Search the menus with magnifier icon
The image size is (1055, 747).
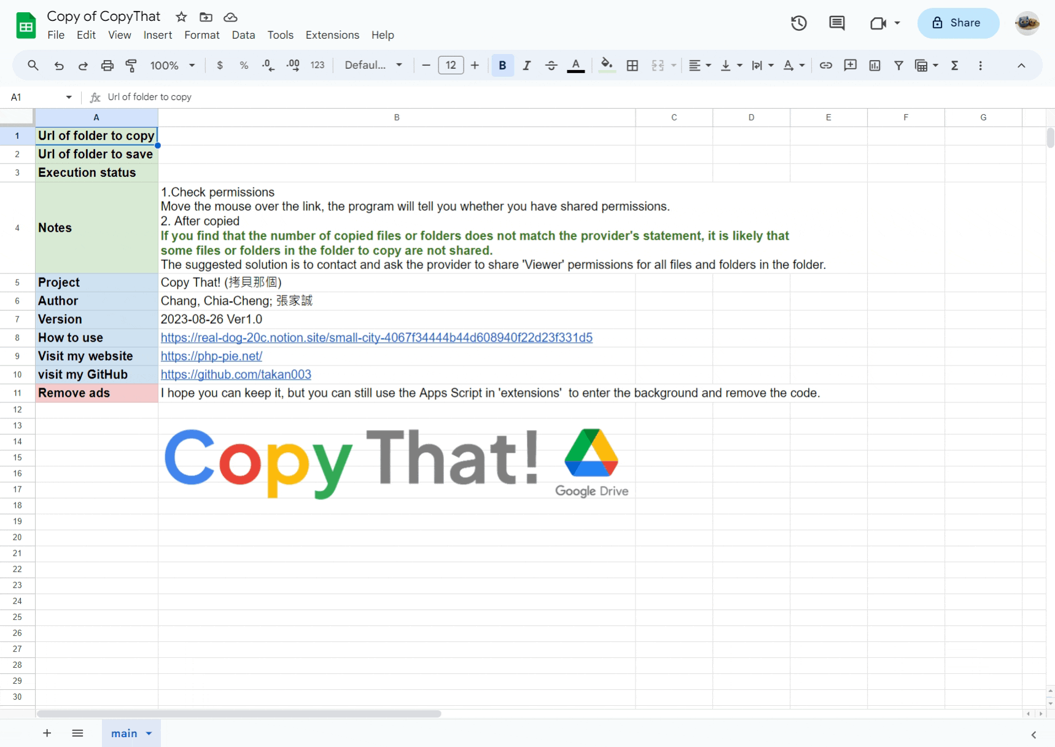point(33,65)
